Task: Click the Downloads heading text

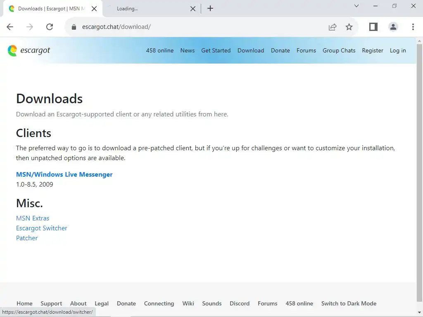Action: pyautogui.click(x=49, y=99)
